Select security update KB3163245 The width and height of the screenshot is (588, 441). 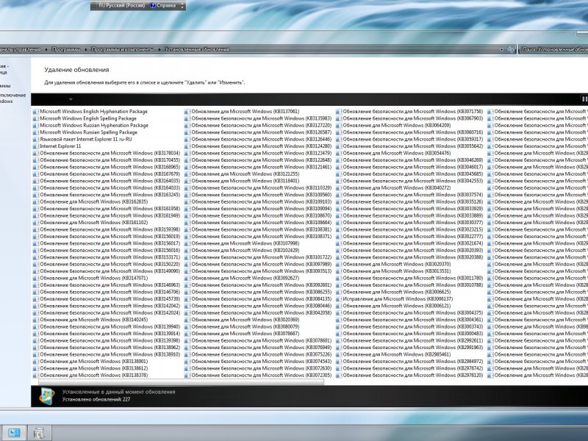[x=107, y=195]
